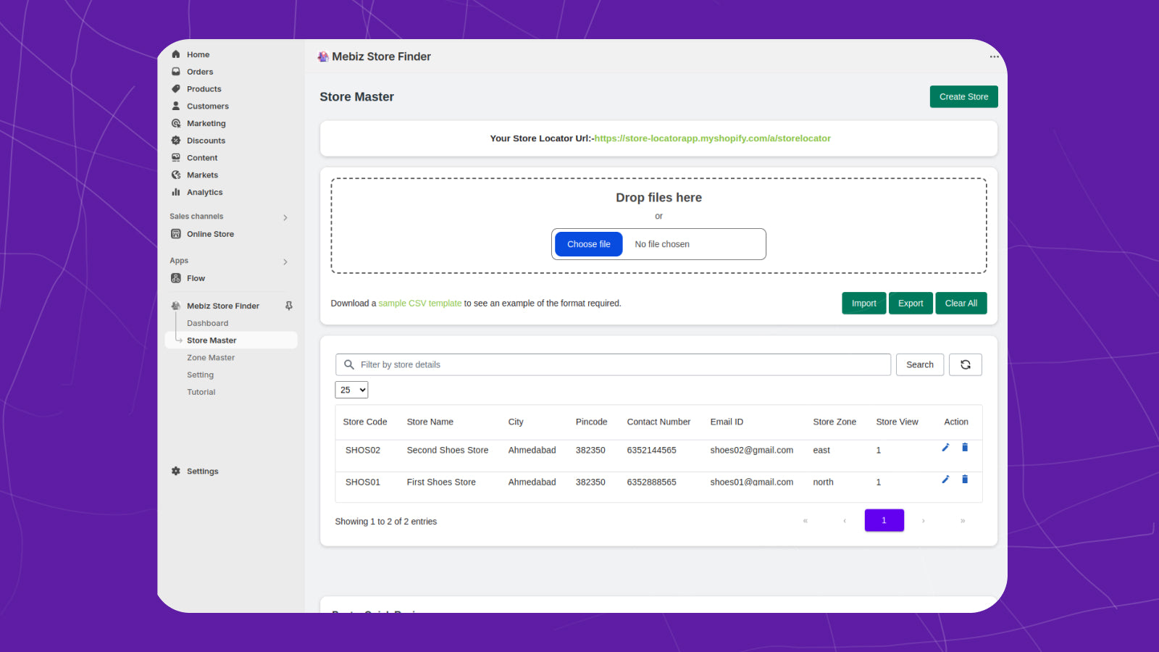Click the Mebiz Store Finder sidebar icon
Viewport: 1159px width, 652px height.
coord(175,306)
